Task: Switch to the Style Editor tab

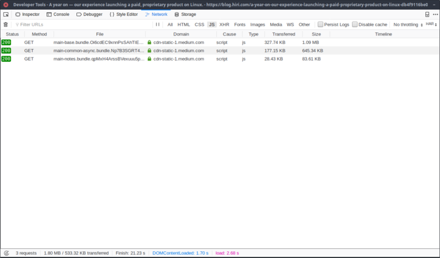Action: (123, 14)
